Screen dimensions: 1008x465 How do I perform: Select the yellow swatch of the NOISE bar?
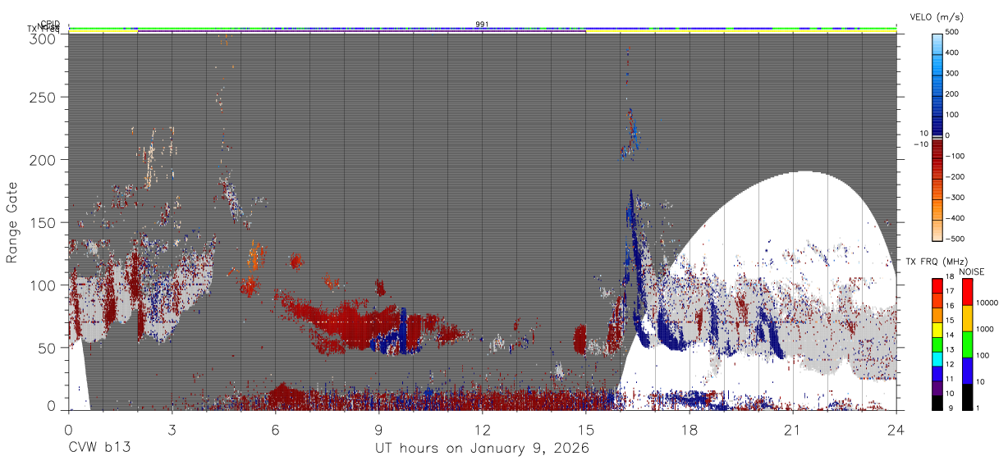pos(967,317)
